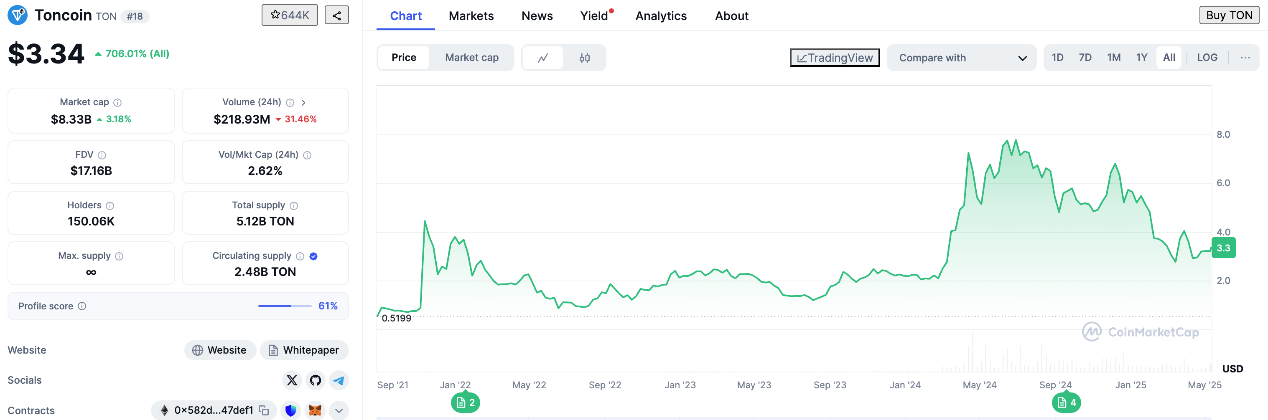Open the Whitepaper link
Image resolution: width=1268 pixels, height=420 pixels.
tap(304, 350)
